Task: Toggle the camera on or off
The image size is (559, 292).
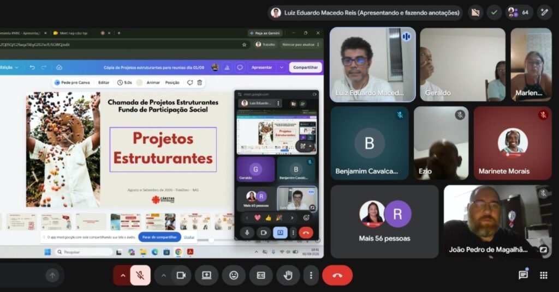Action: coord(181,275)
